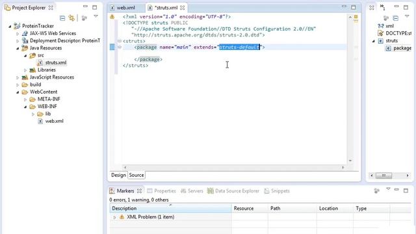Collapse the Java Resources node
The height and width of the screenshot is (234, 416).
[x=18, y=48]
